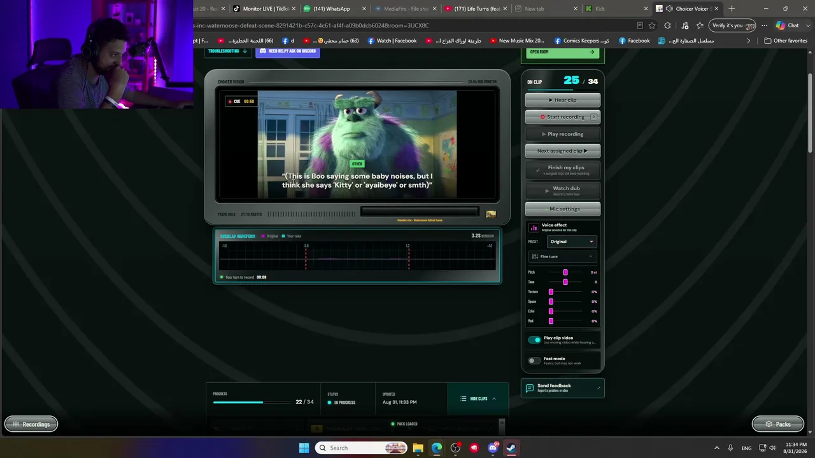Click the Fine tune sliders icon
Viewport: 815px width, 458px height.
(535, 256)
